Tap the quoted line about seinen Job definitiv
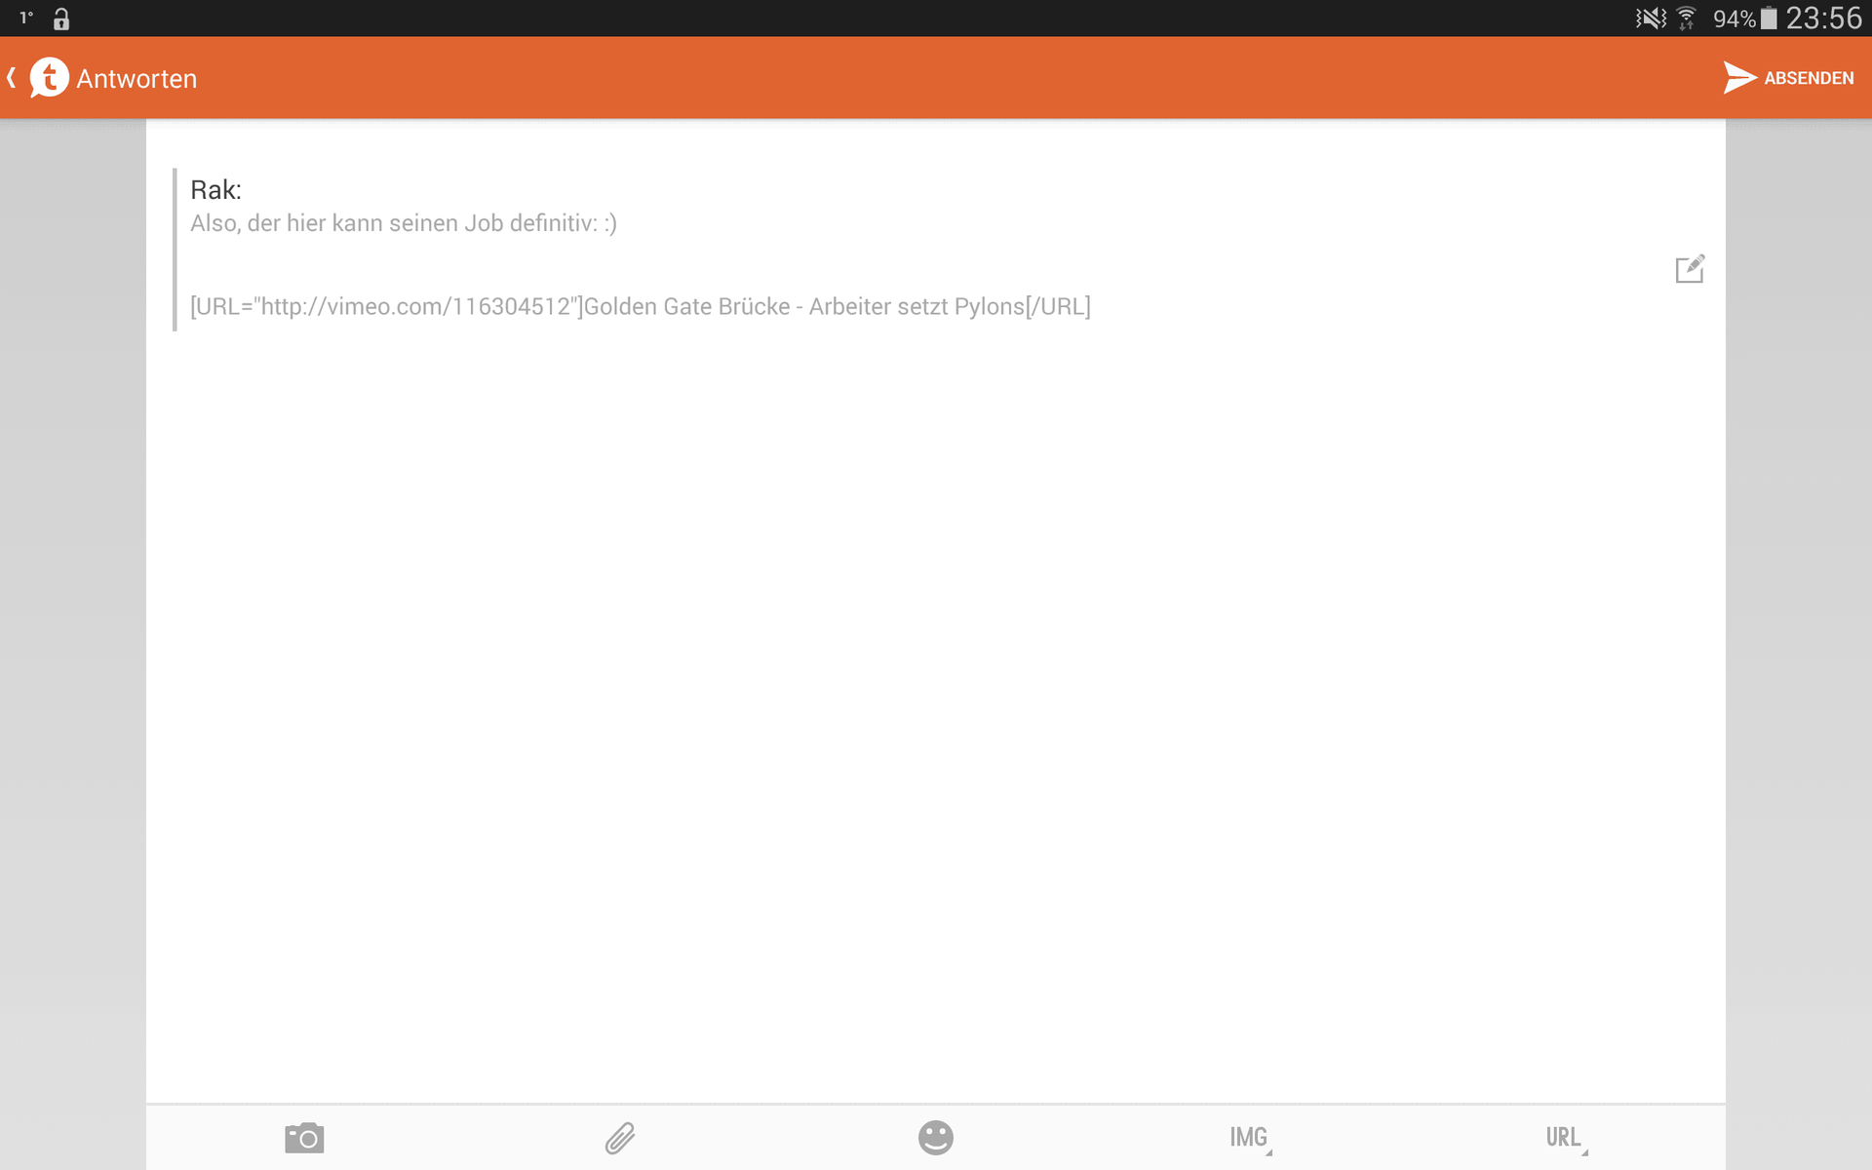 404,223
